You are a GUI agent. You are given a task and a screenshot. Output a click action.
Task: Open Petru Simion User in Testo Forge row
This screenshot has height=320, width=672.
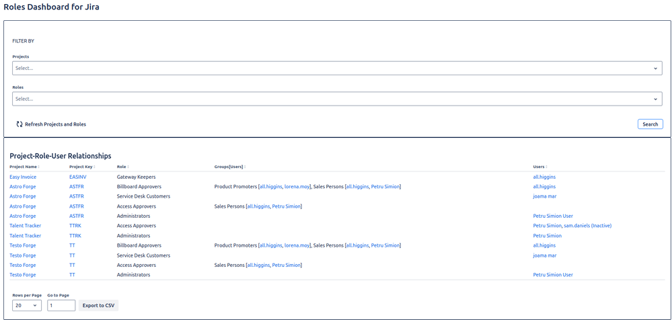pos(553,274)
